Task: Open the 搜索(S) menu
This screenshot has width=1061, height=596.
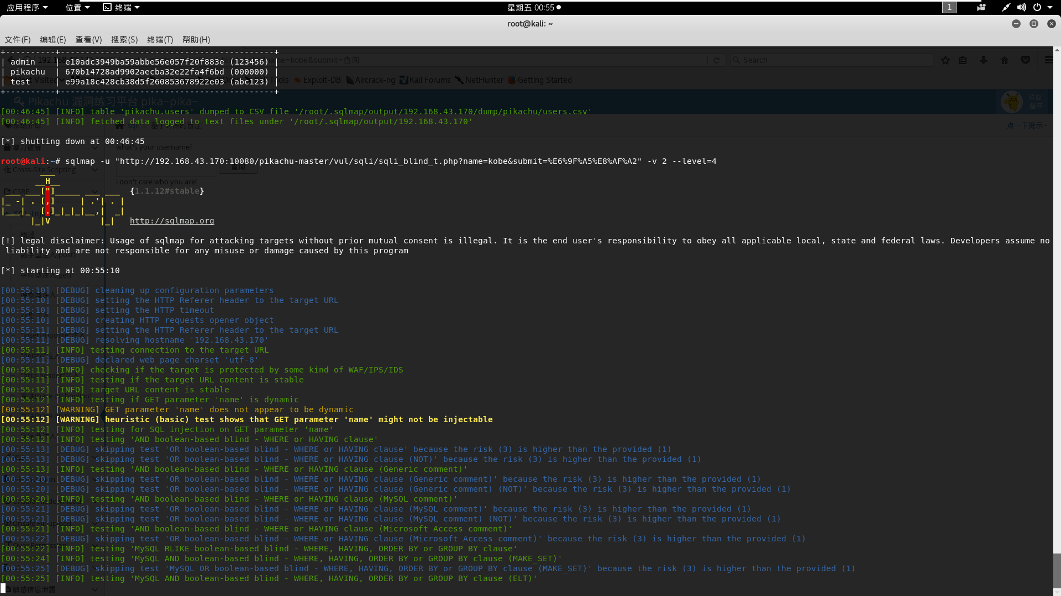Action: (124, 40)
